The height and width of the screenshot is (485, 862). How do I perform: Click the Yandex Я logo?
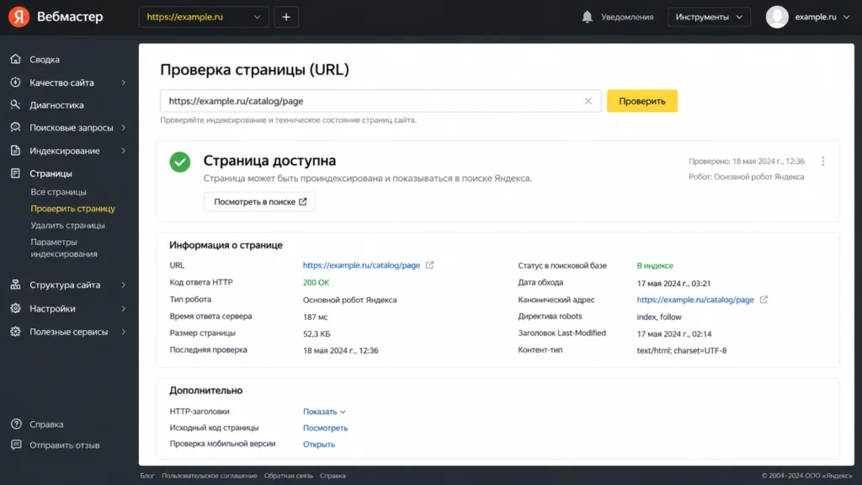[x=19, y=17]
